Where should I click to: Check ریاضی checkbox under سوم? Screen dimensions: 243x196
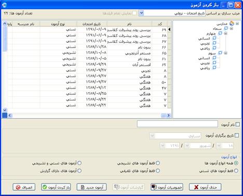tap(214, 67)
